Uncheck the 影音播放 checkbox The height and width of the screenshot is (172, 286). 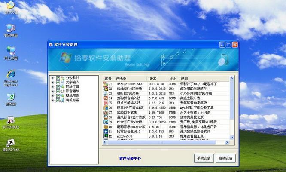point(58,91)
